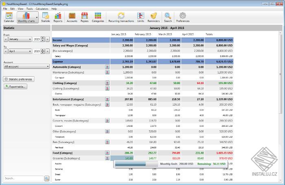
Task: Open the Reports section
Action: click(58, 18)
